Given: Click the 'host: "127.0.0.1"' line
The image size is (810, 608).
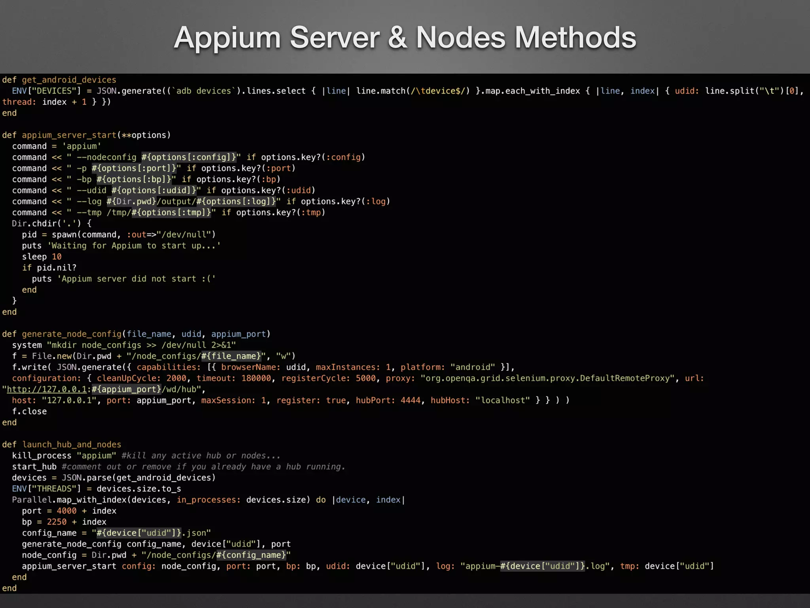Looking at the screenshot, I should click(x=291, y=401).
